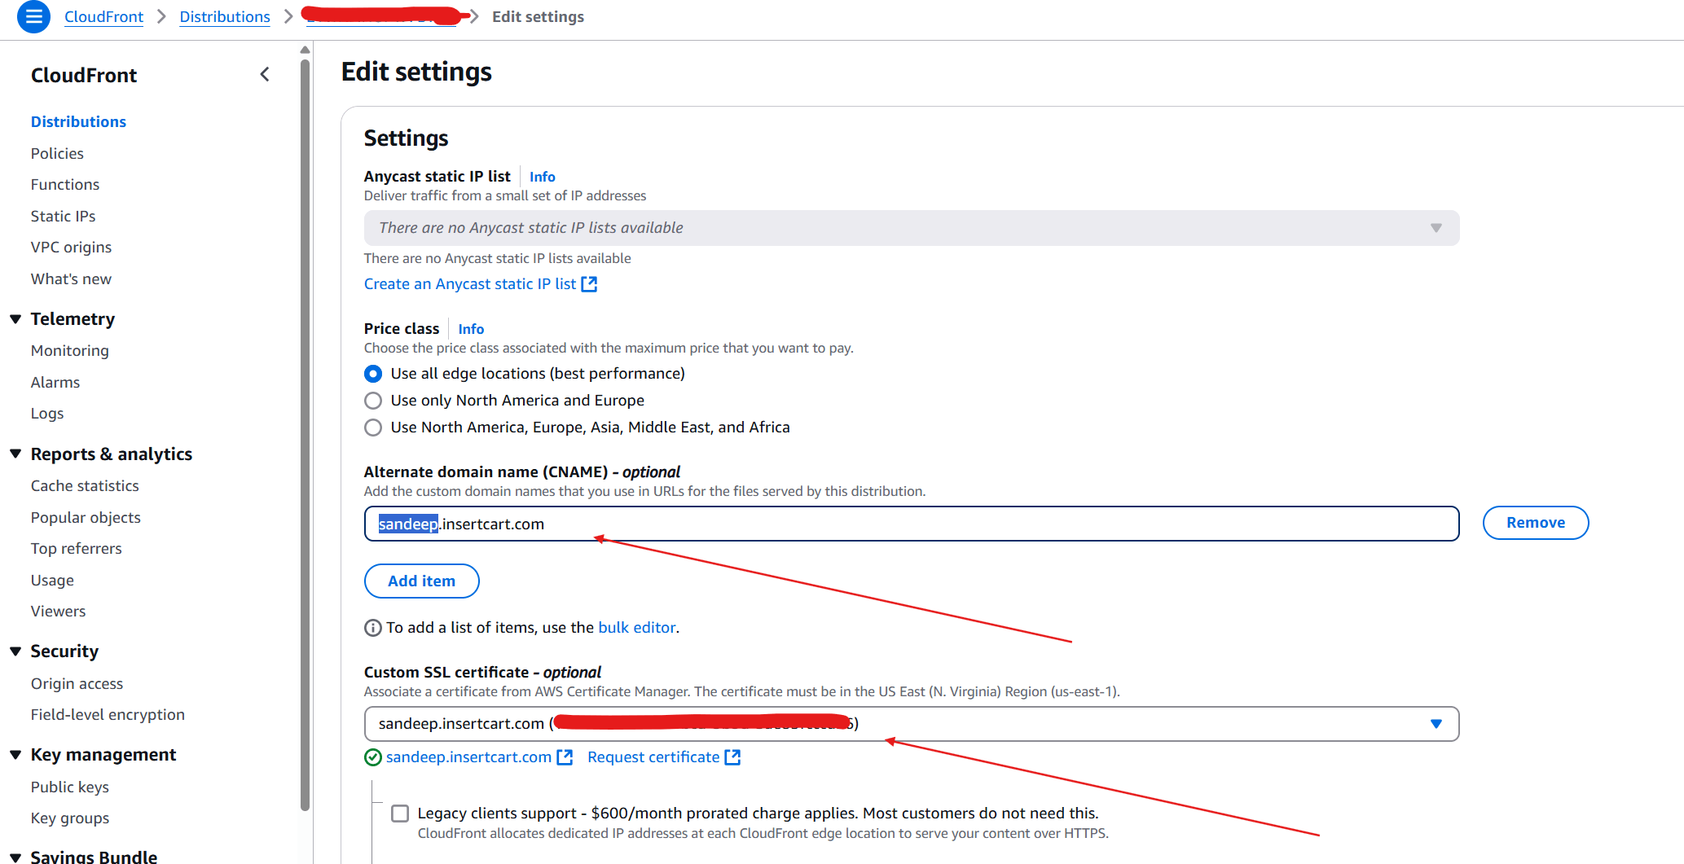Click into the CNAME domain input field

911,524
